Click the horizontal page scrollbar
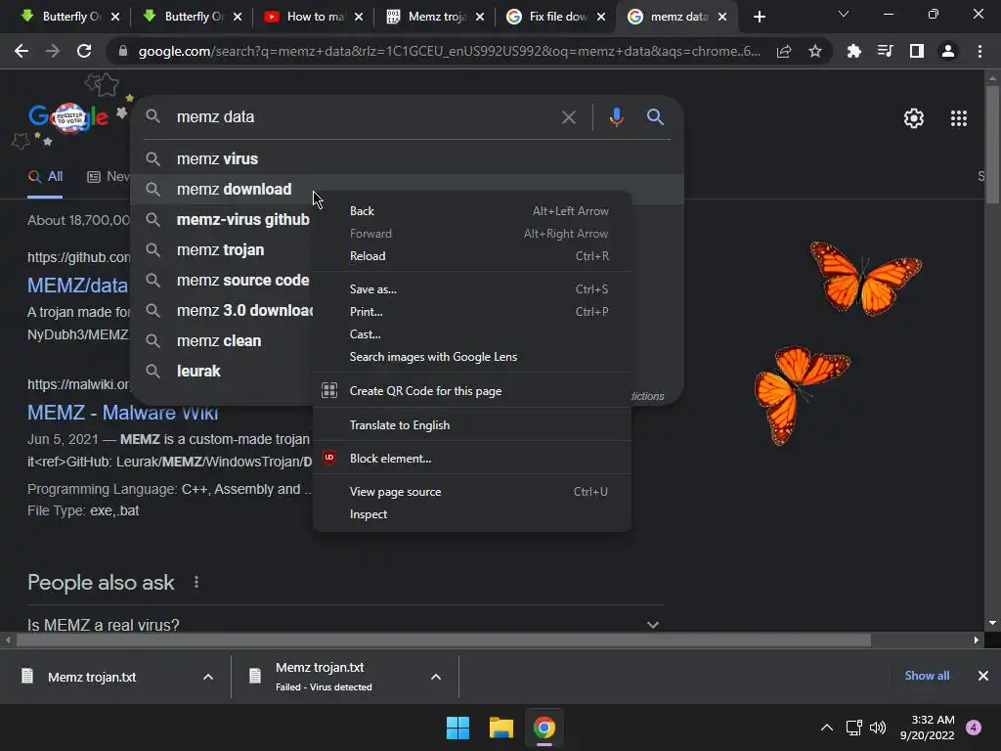This screenshot has width=1001, height=751. pos(444,640)
